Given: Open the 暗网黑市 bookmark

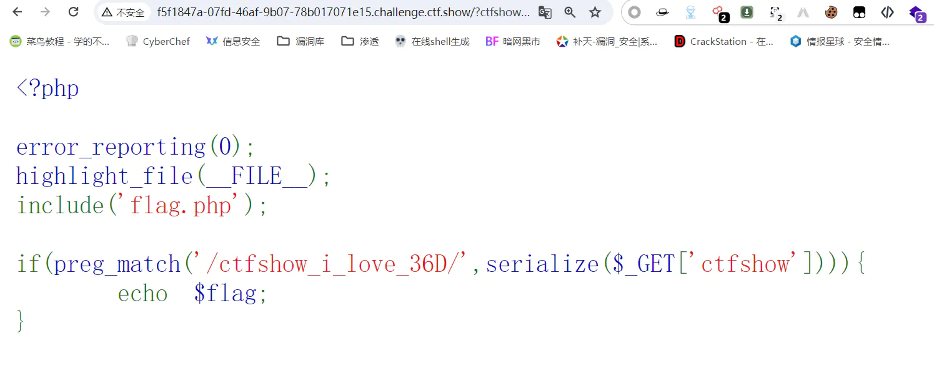Looking at the screenshot, I should (x=513, y=41).
